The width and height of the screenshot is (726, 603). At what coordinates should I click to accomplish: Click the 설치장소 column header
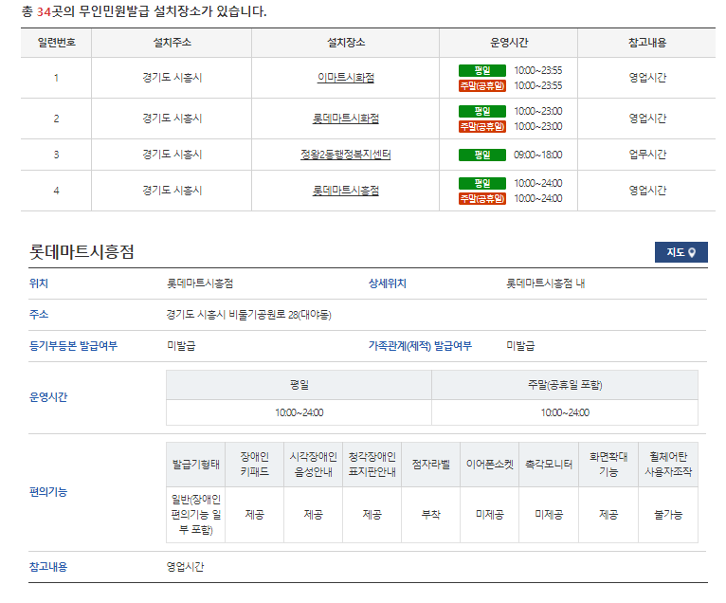345,43
